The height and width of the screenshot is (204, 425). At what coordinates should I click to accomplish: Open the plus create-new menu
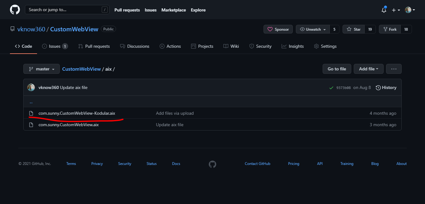click(396, 10)
